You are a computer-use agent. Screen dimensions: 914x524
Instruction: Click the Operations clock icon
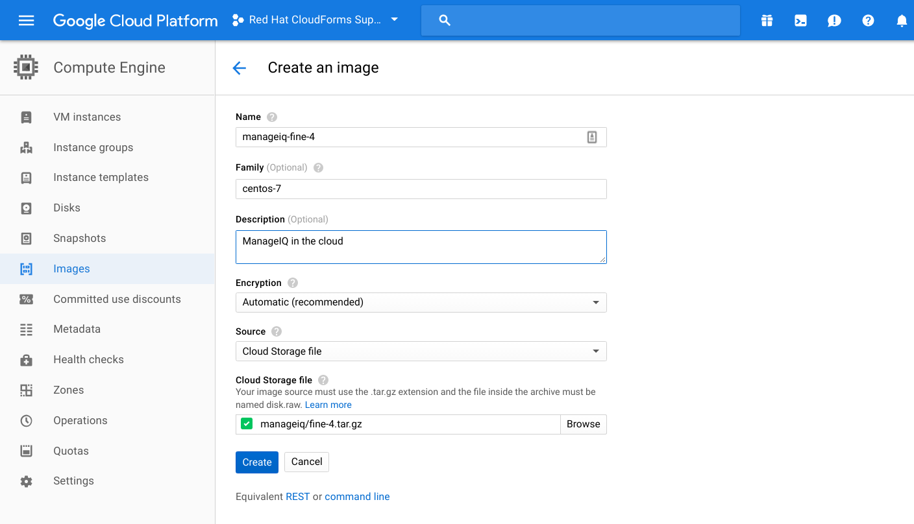pyautogui.click(x=26, y=421)
